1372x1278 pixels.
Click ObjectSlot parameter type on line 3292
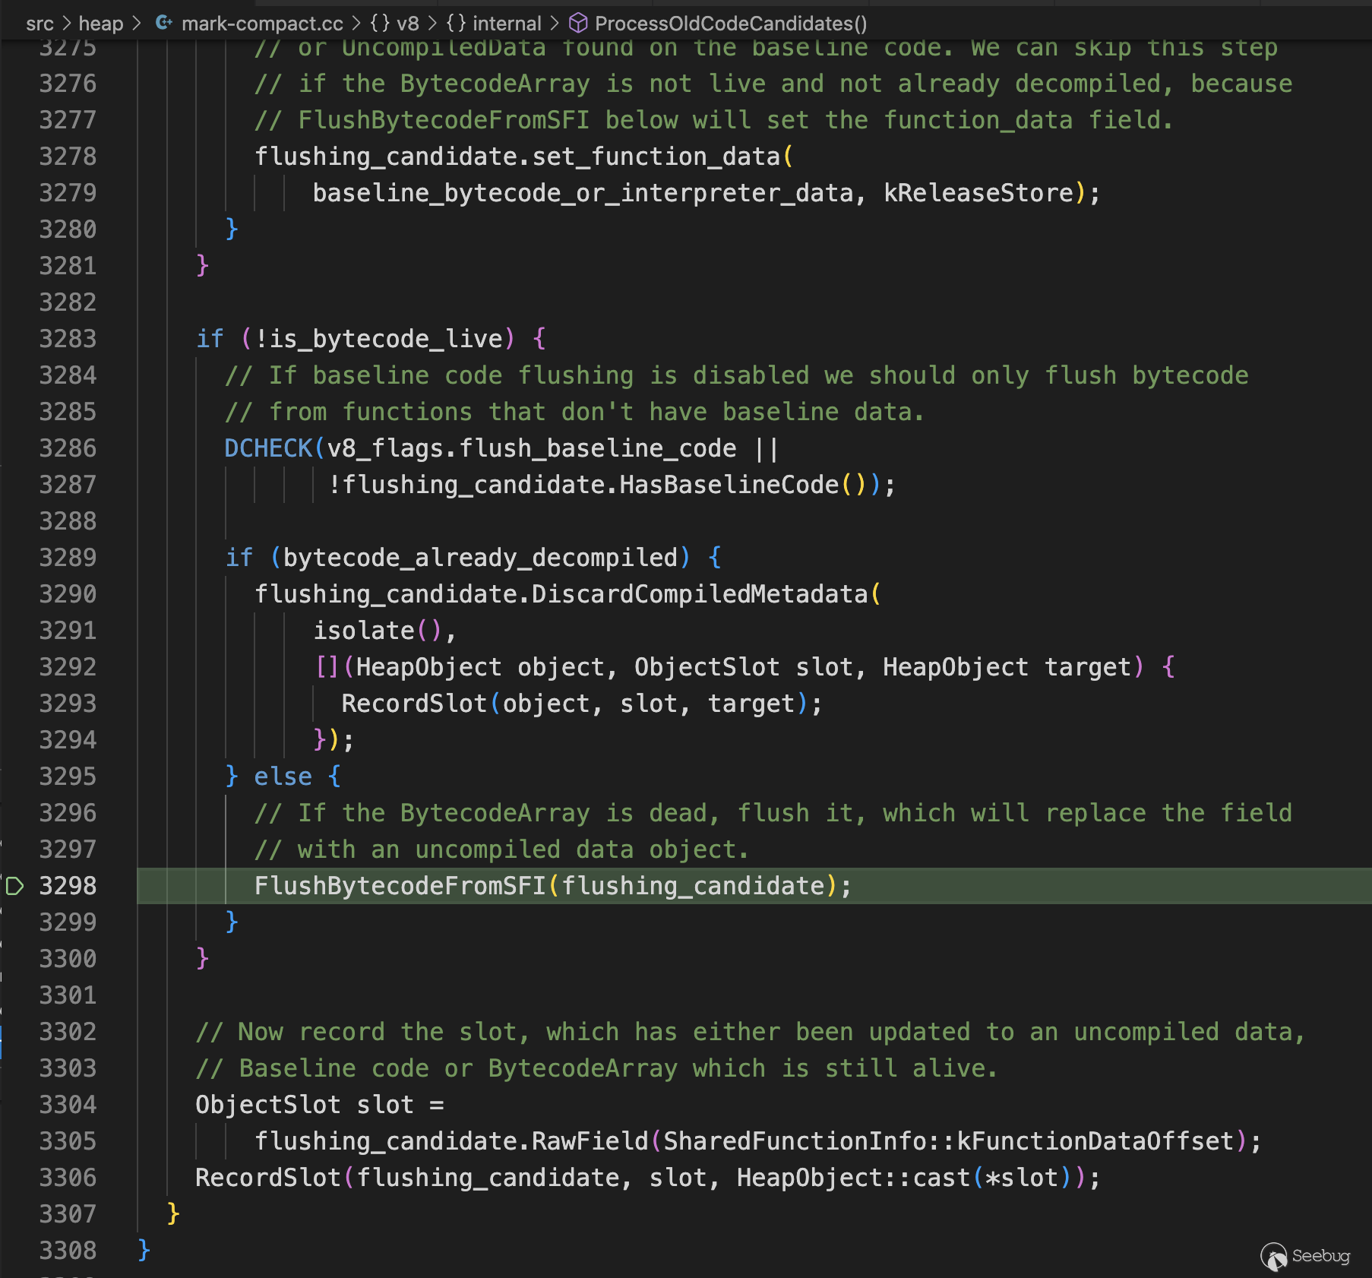point(707,667)
